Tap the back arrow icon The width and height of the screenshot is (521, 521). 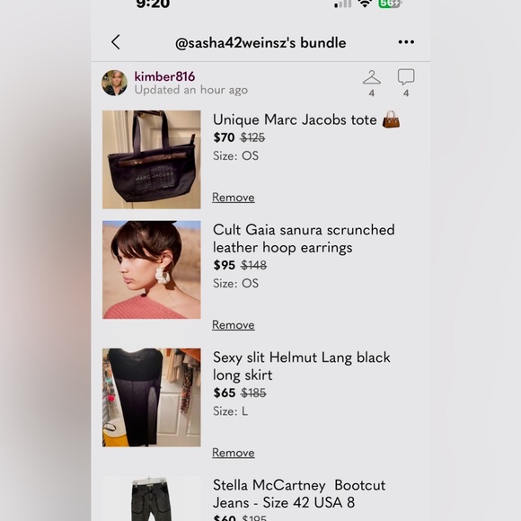point(116,42)
